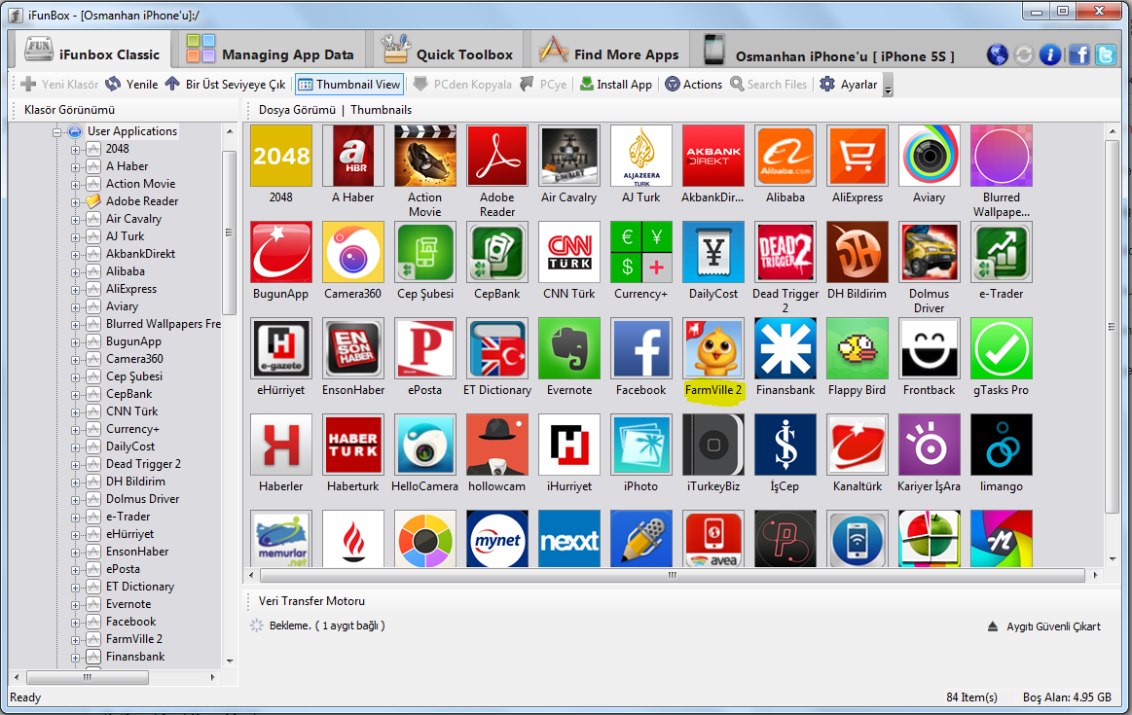Select the A Haber app icon
This screenshot has height=715, width=1132.
coord(353,156)
